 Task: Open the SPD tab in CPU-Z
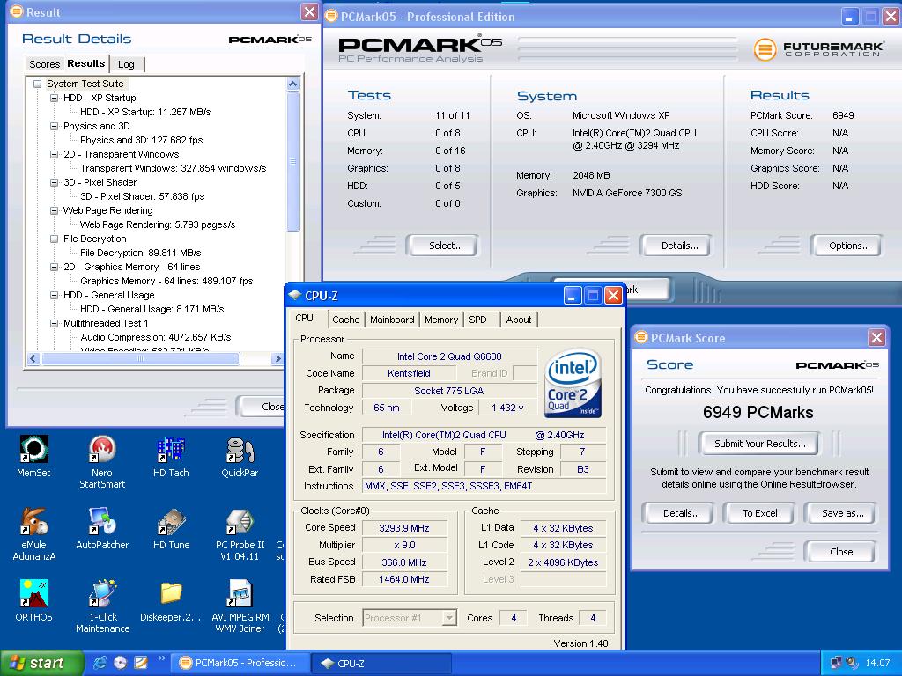(477, 320)
